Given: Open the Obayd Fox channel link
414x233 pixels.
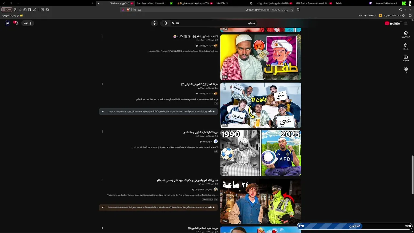Looking at the screenshot, I should (203, 190).
